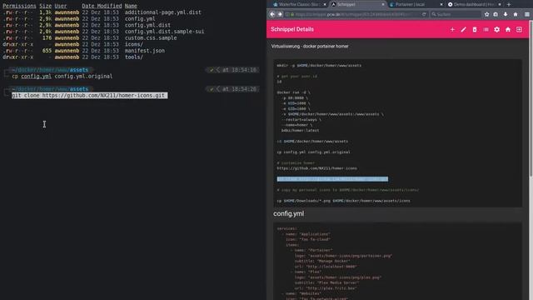This screenshot has height=300, width=533.
Task: Click the Permissions column header in terminal
Action: tap(19, 6)
